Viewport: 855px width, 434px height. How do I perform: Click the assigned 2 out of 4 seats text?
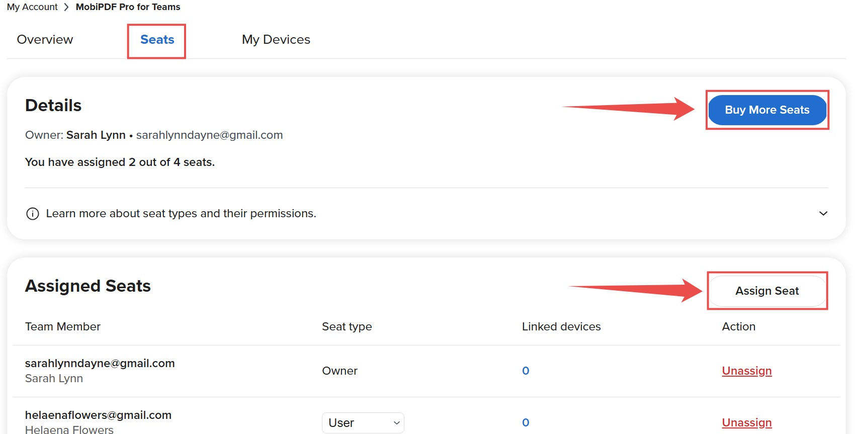(x=120, y=162)
